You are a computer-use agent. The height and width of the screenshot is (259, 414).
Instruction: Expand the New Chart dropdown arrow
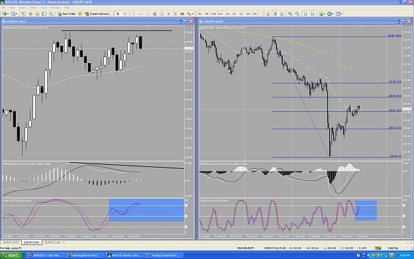(8, 14)
